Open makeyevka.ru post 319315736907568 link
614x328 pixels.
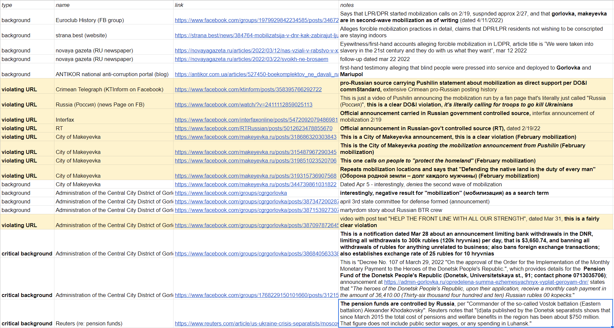[256, 176]
